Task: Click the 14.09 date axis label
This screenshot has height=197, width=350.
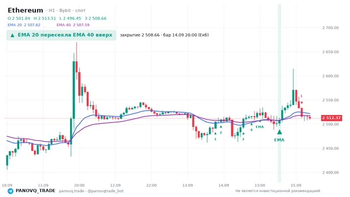Action: pos(224,185)
